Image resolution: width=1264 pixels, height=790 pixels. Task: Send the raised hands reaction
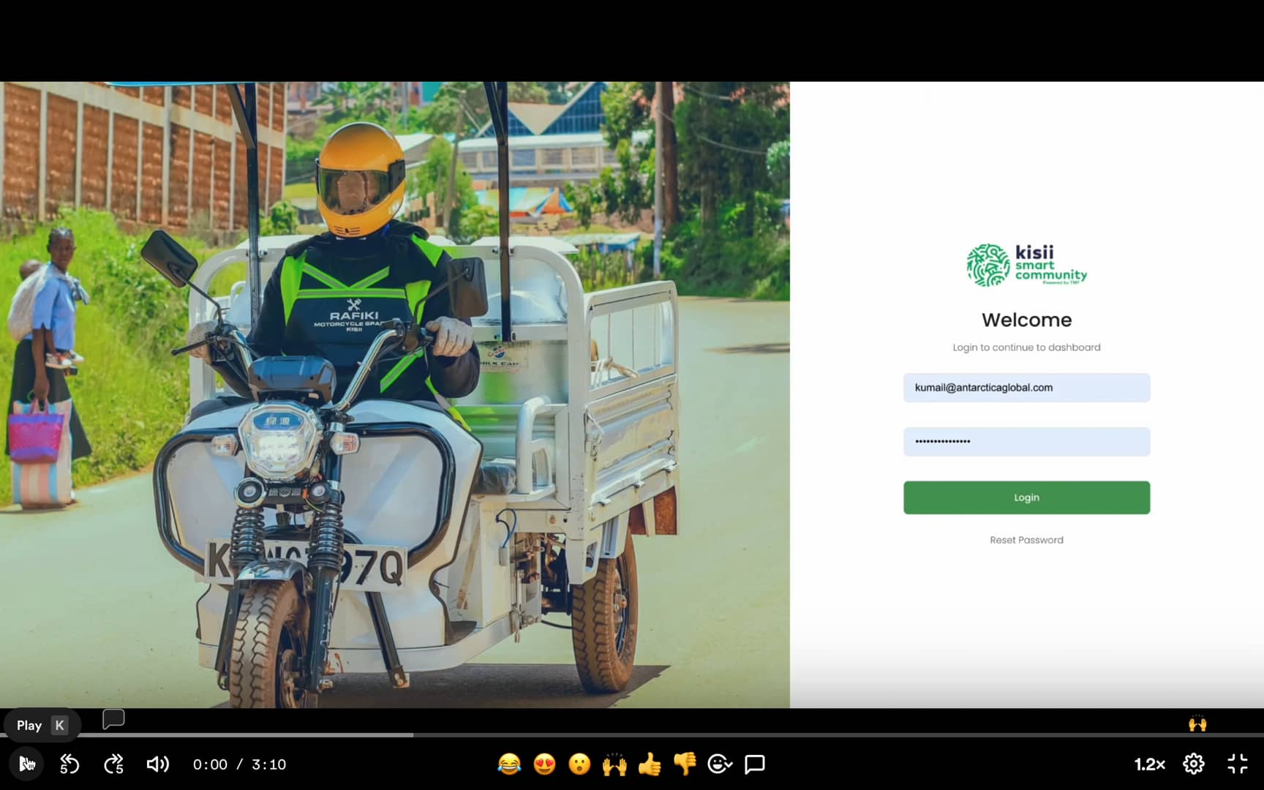[x=615, y=764]
